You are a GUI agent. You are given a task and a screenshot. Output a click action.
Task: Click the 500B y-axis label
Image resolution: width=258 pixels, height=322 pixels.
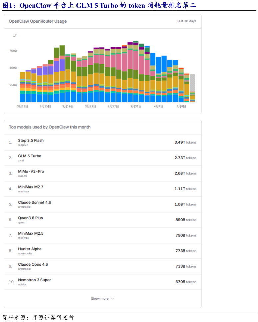point(13,68)
